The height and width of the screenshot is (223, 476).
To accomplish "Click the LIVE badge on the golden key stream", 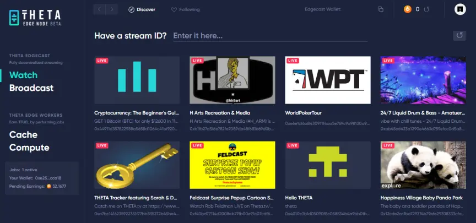I will click(x=102, y=145).
